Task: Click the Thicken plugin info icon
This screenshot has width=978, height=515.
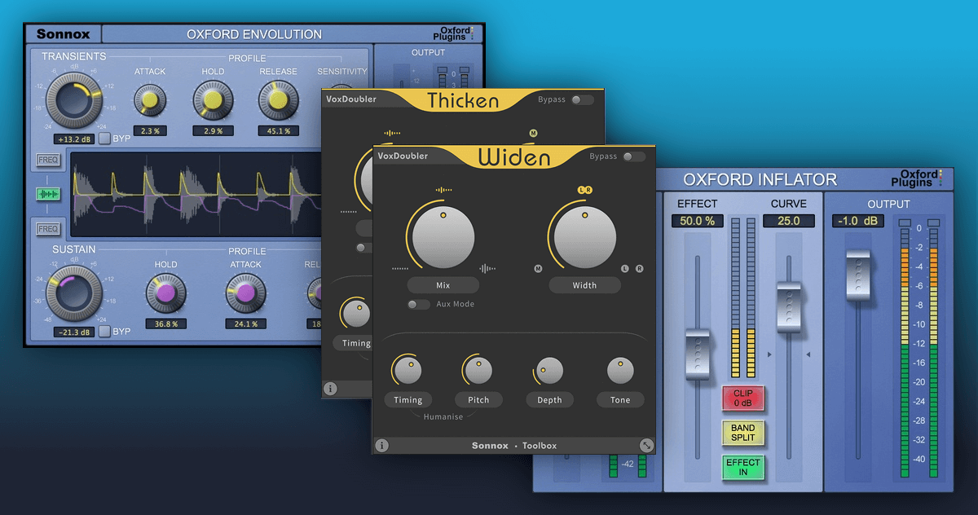Action: 330,389
